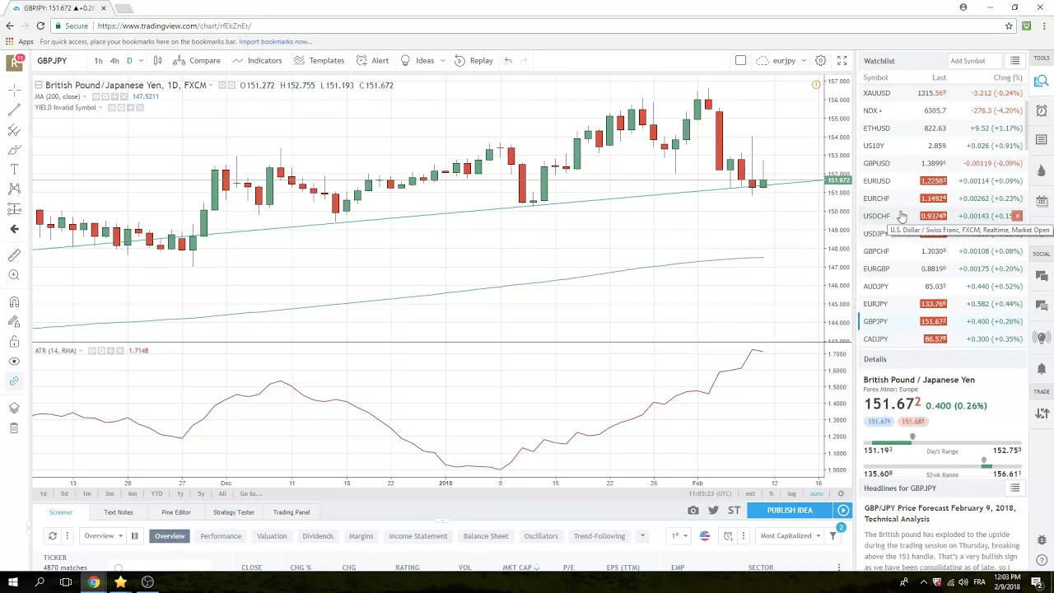Take a chart snapshot with camera icon
The height and width of the screenshot is (593, 1054).
point(693,511)
